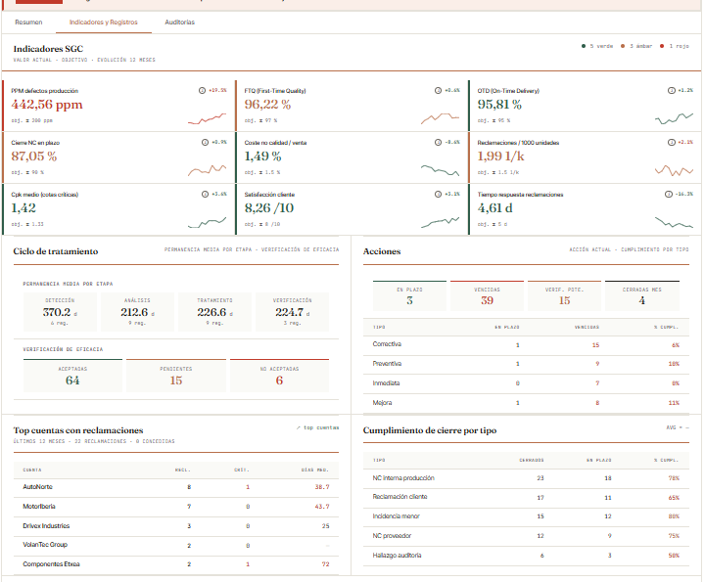
Task: Click info icon on FTQ First-Time Quality card
Action: tap(438, 90)
